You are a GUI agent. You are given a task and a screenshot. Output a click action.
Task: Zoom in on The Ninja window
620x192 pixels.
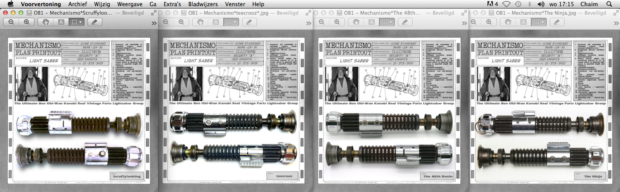[489, 22]
